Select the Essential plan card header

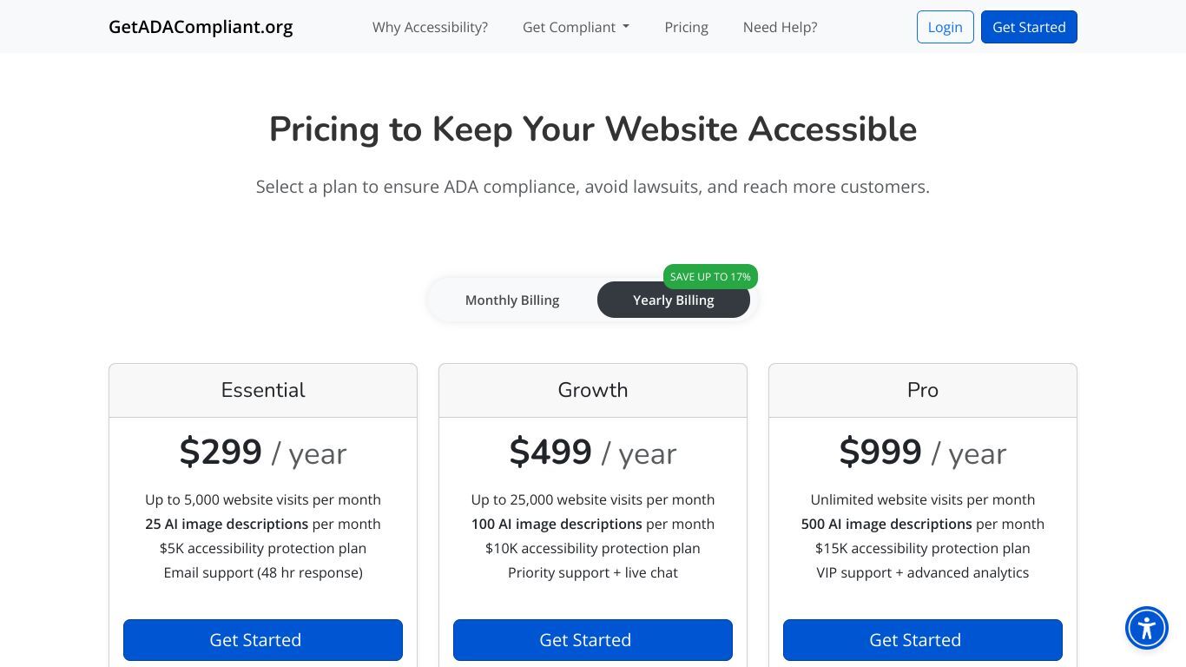coord(263,390)
